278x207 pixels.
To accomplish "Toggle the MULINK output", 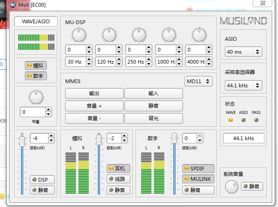I will pos(198,179).
